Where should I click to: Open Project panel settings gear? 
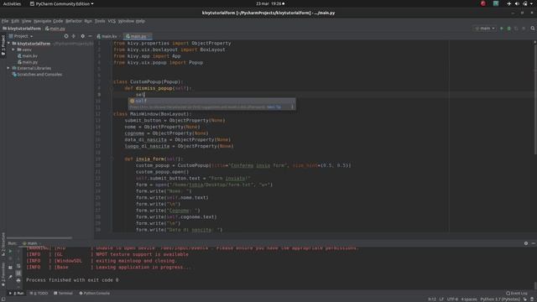click(82, 36)
